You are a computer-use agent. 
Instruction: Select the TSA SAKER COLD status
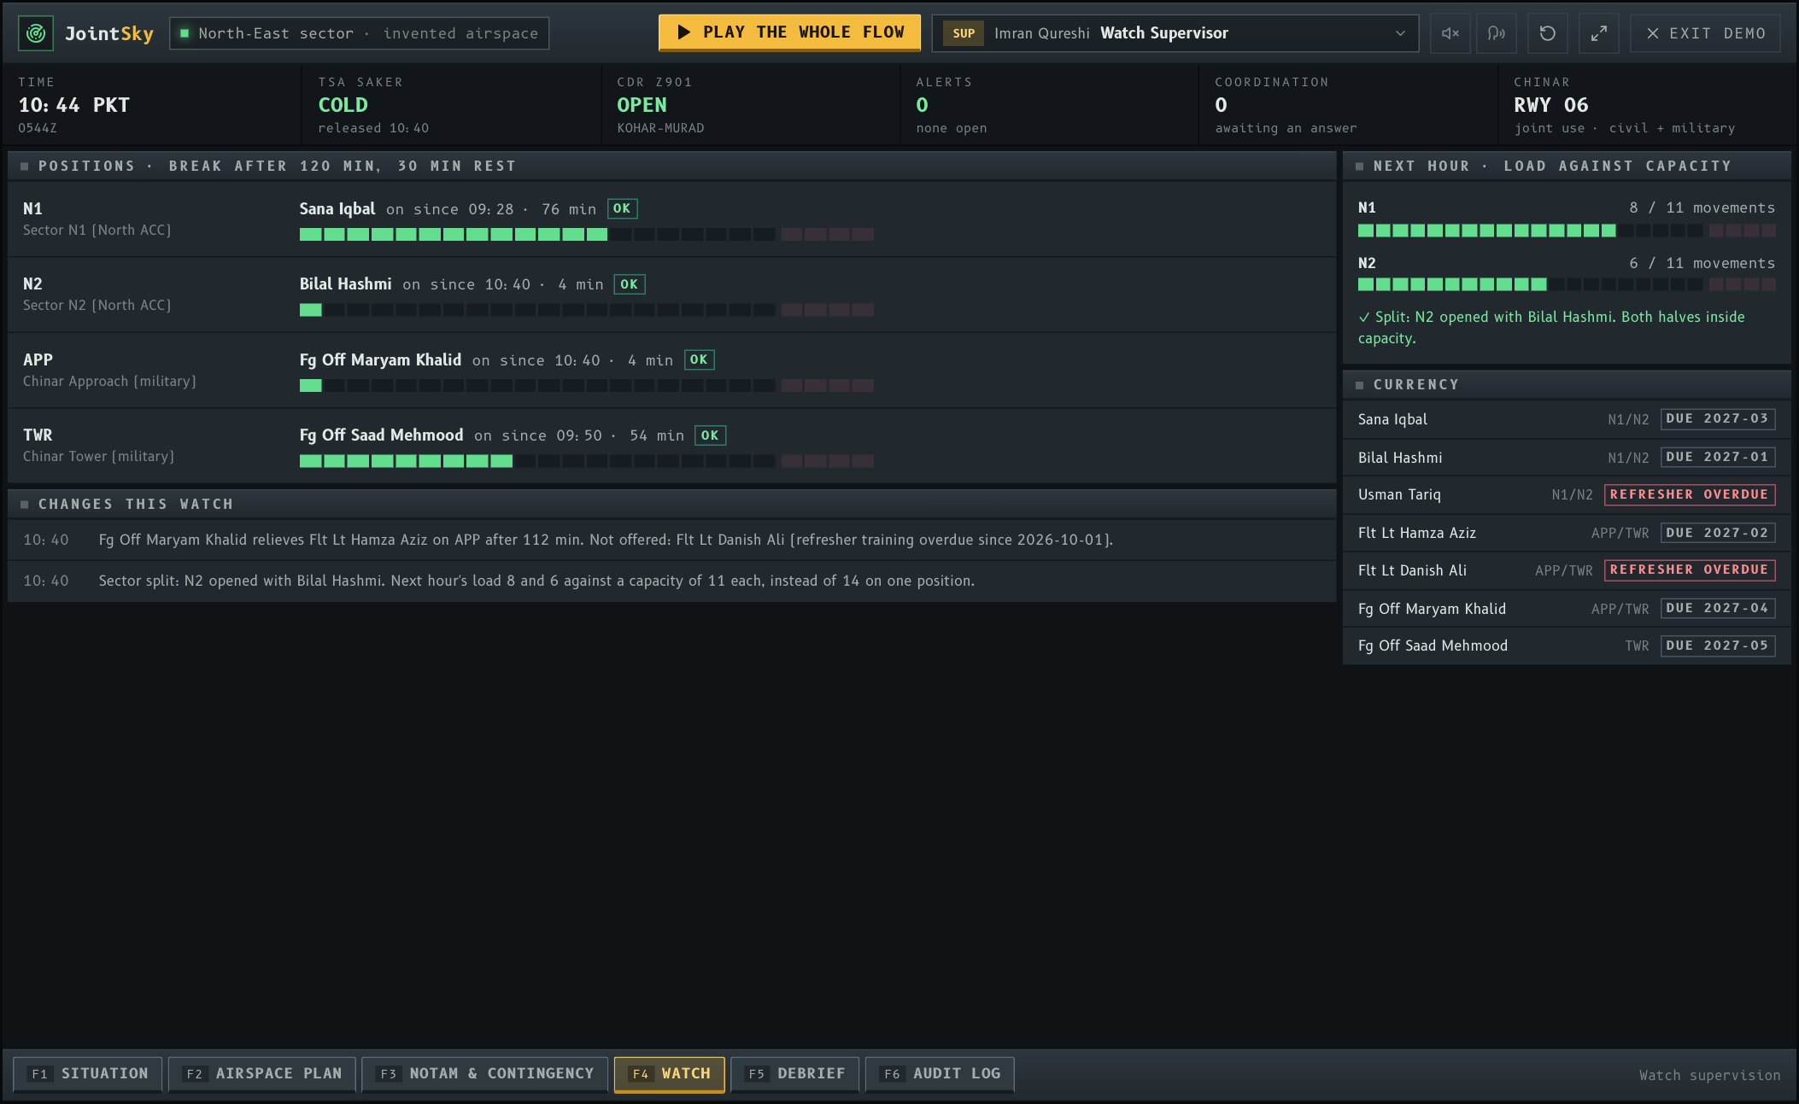coord(450,105)
